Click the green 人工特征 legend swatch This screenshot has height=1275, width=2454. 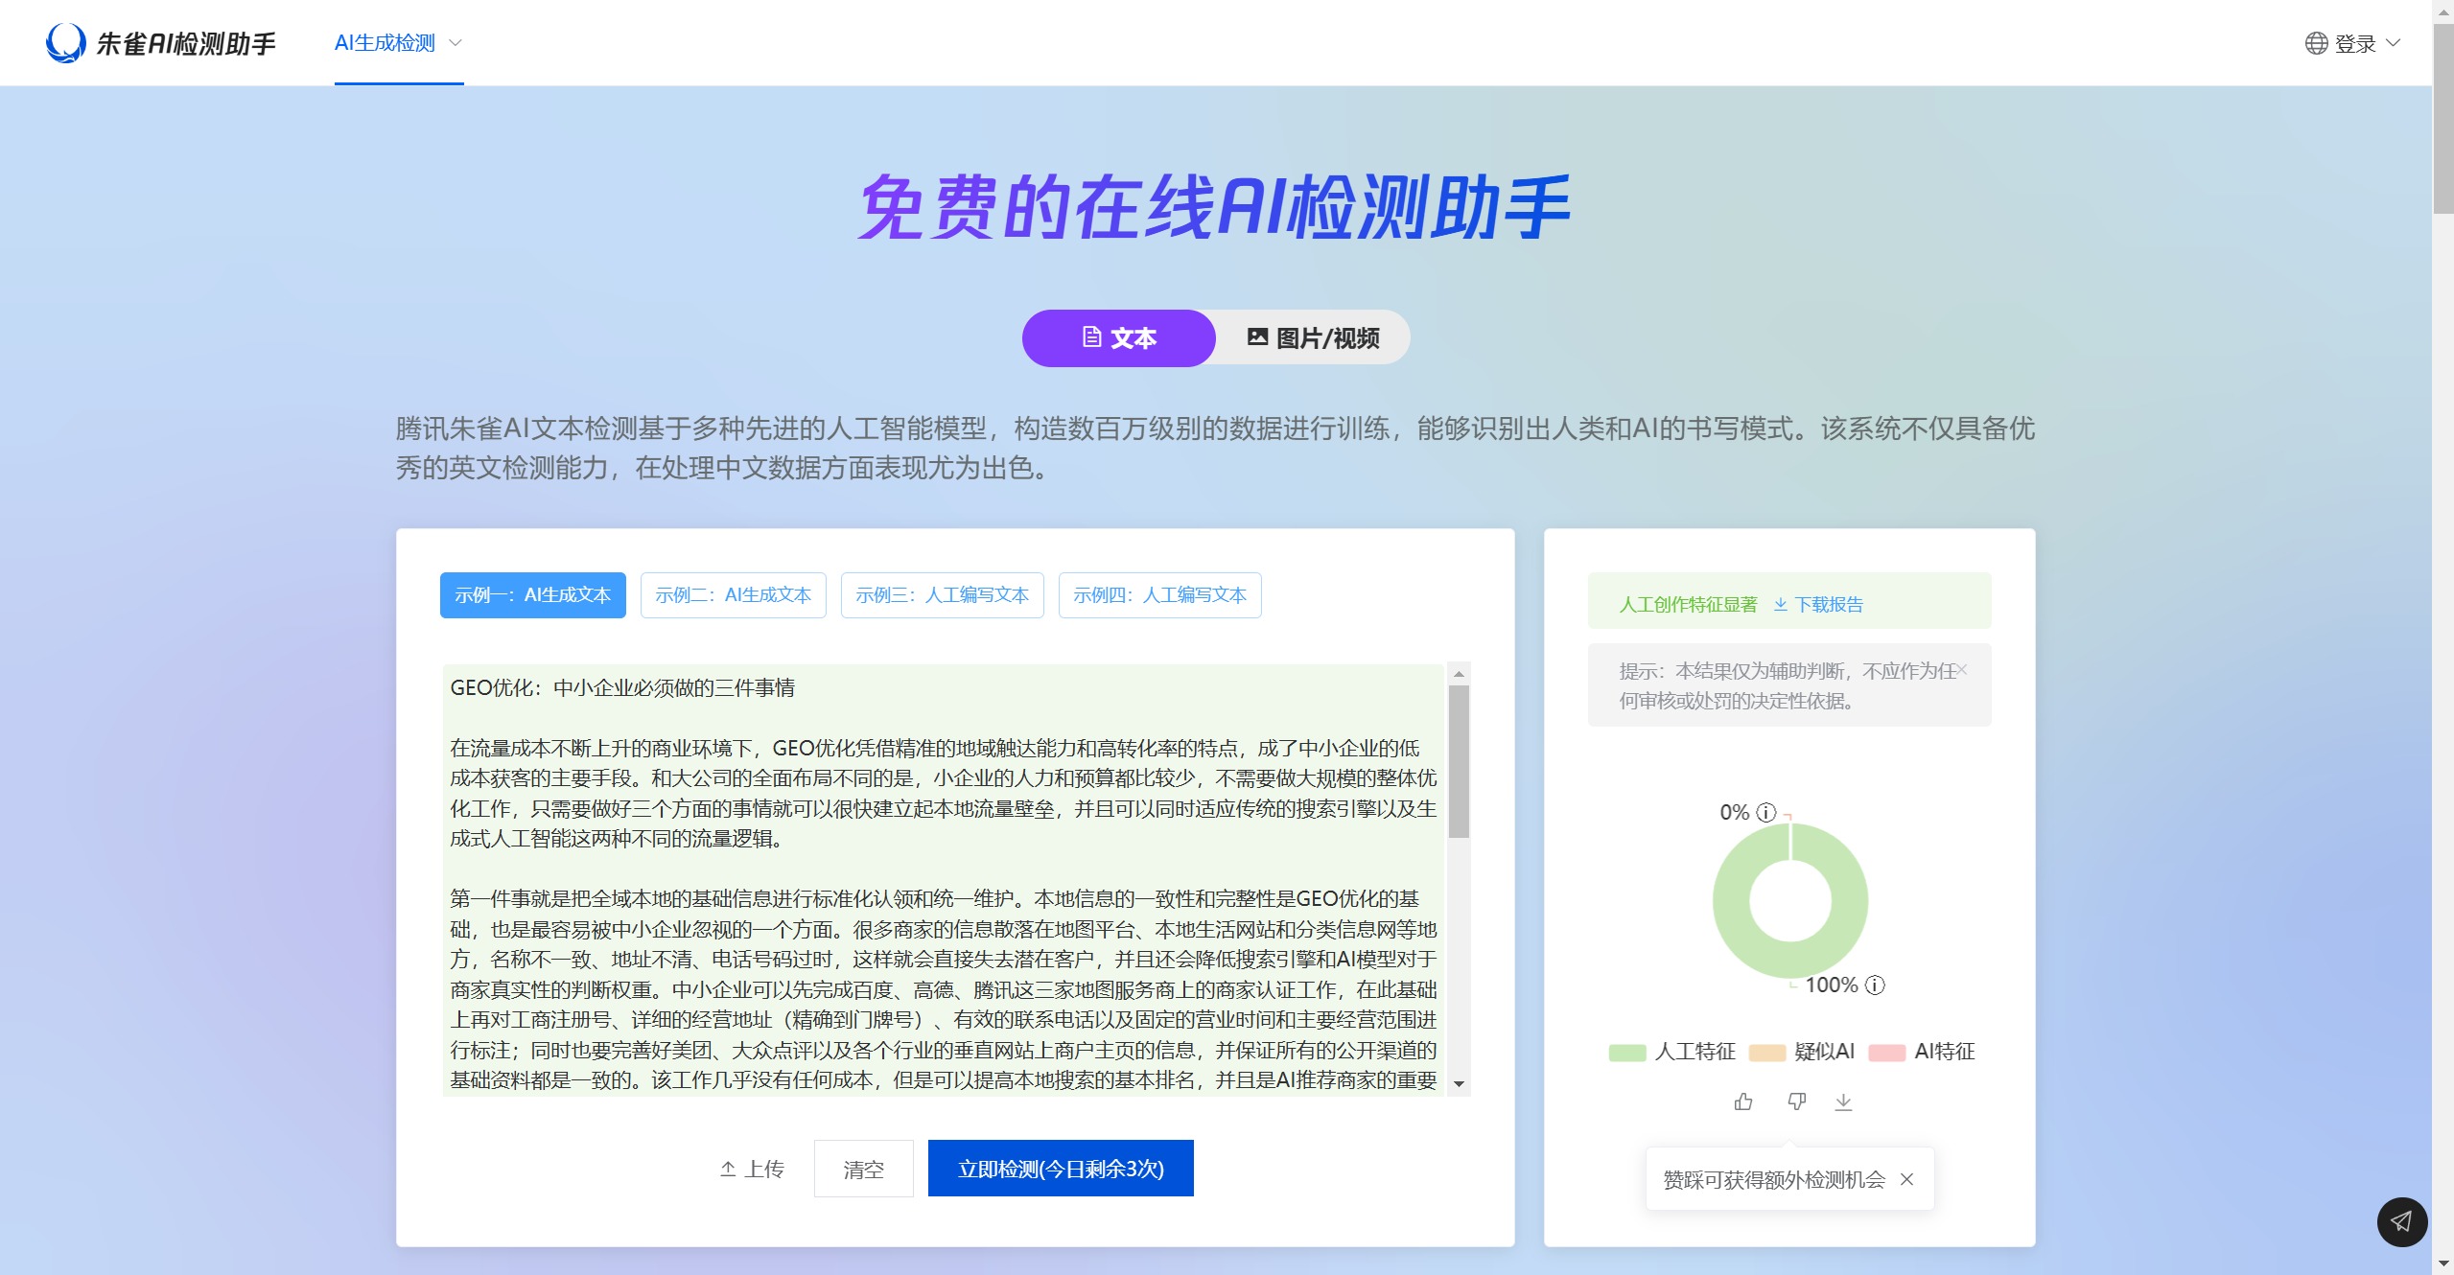[x=1626, y=1052]
